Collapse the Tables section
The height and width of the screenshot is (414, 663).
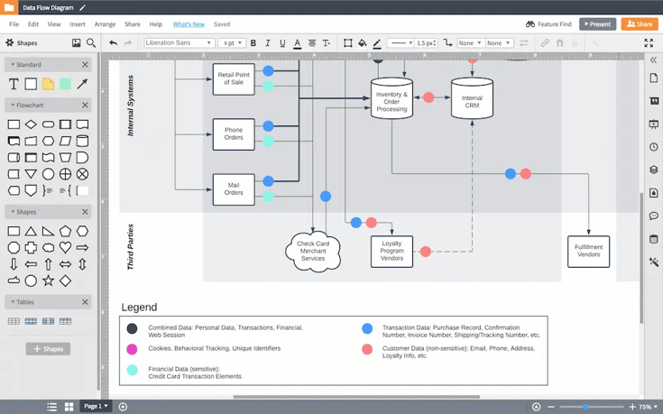tap(23, 302)
